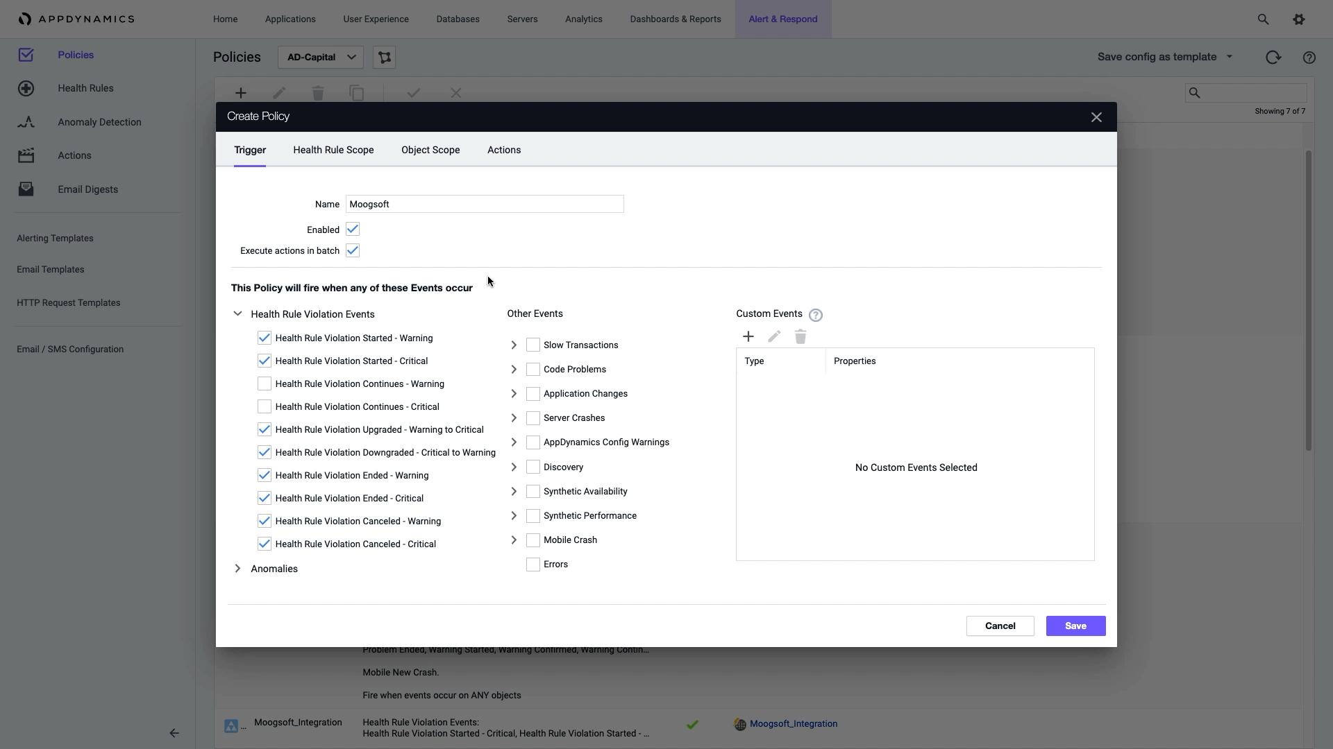Open the Moogsoft_Integration action link

coord(794,723)
